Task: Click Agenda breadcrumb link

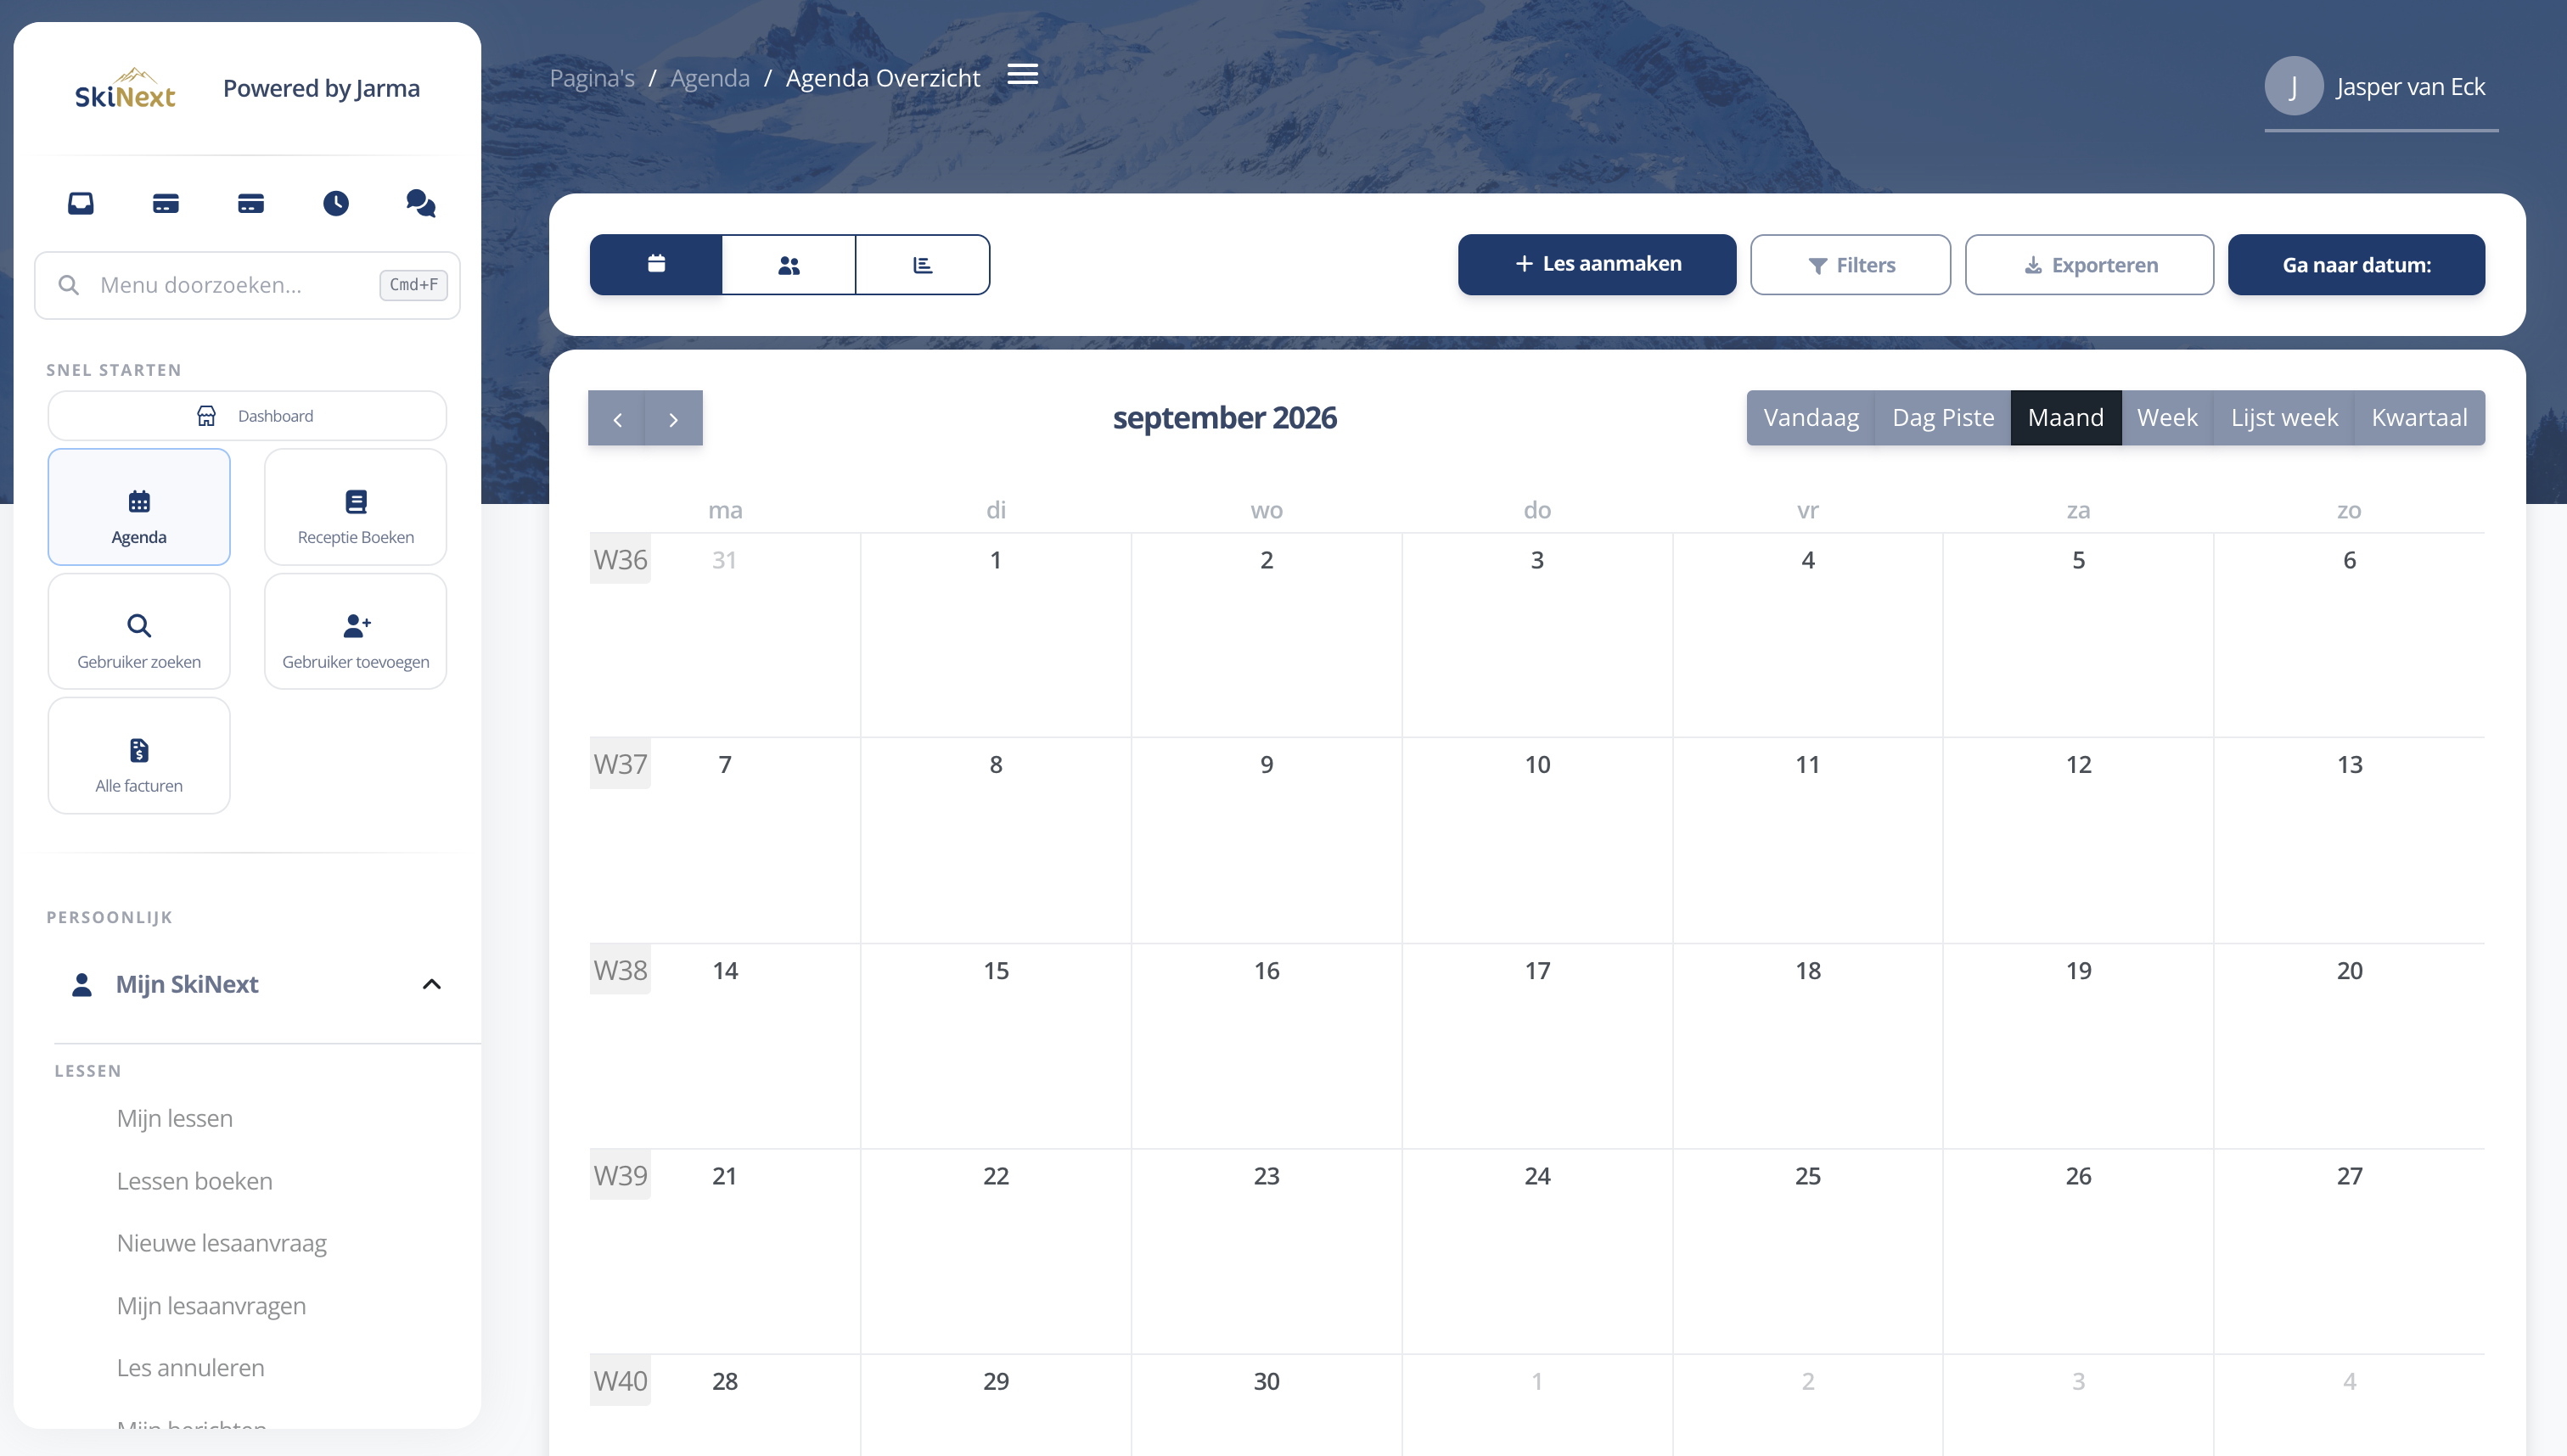Action: pos(711,78)
